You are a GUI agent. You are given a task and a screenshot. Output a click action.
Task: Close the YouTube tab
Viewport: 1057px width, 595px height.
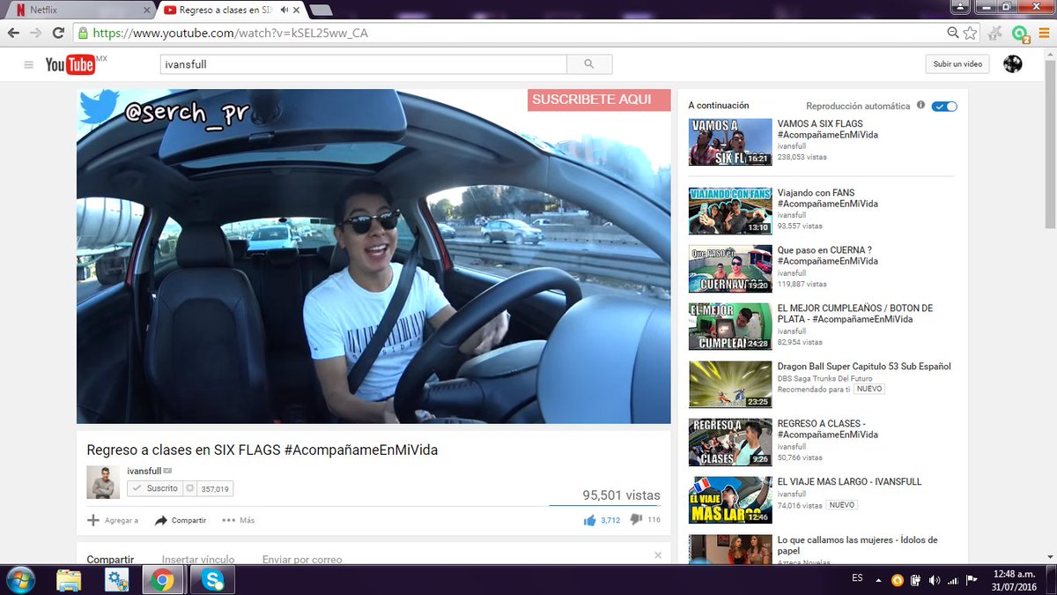pos(297,10)
